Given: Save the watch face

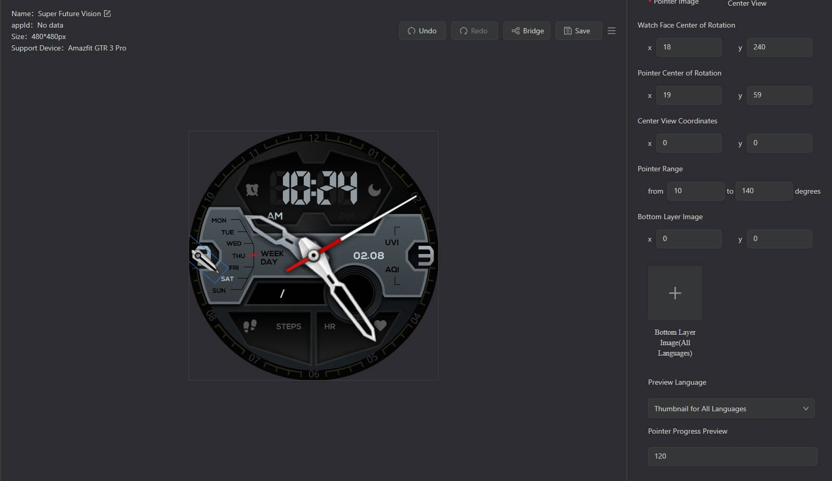Looking at the screenshot, I should 578,31.
